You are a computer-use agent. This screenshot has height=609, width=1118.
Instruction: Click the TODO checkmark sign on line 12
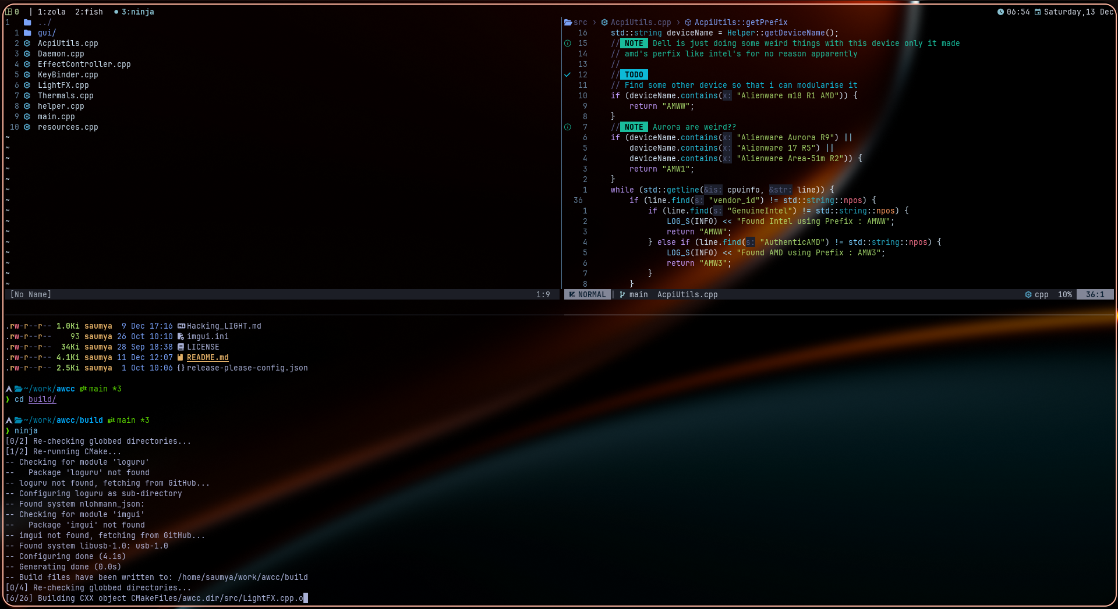tap(568, 74)
